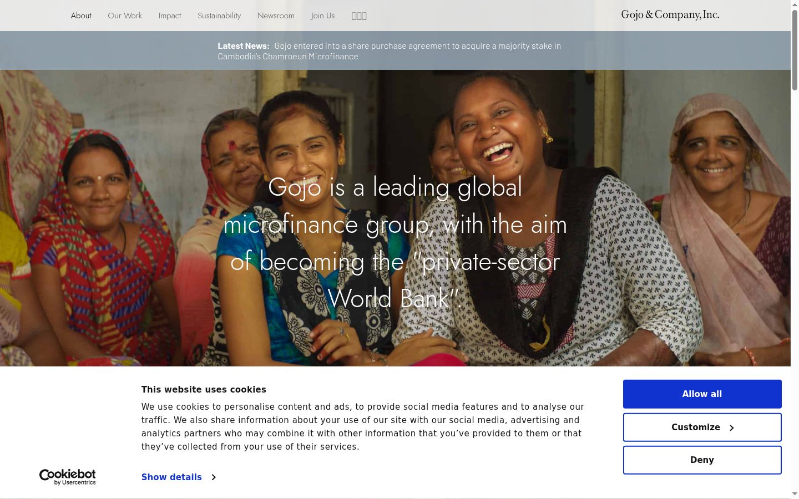Open the Our Work menu item

[x=125, y=16]
